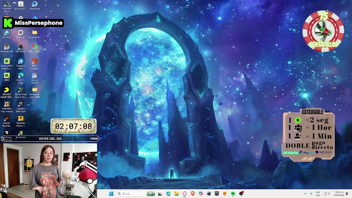352x198 pixels.
Task: Change the ESP LAA keyboard language
Action: pos(318,194)
